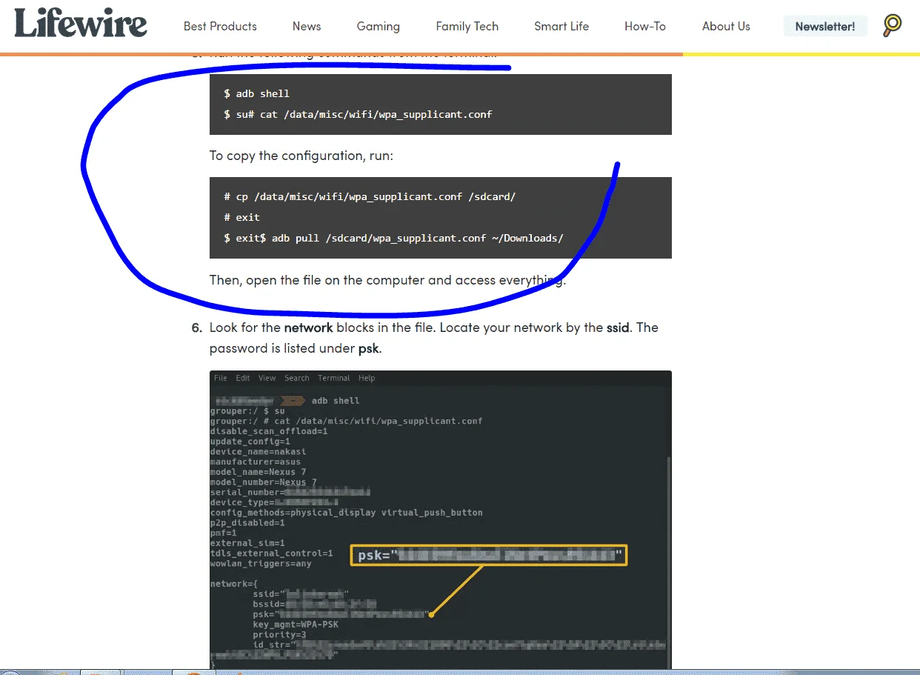The height and width of the screenshot is (675, 920).
Task: Click 'Then, open the file' sentence
Action: (387, 280)
